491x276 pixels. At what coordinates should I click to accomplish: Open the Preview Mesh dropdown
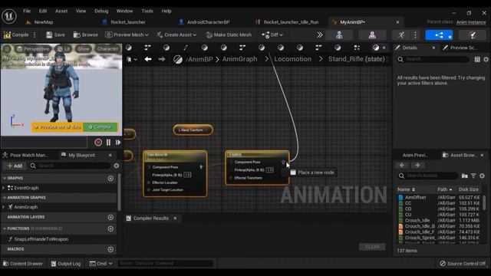pyautogui.click(x=127, y=34)
